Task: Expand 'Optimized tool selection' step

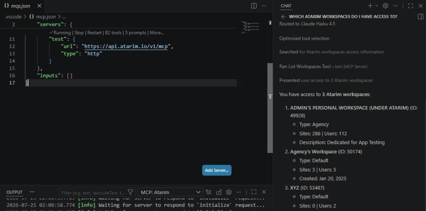Action: (304, 39)
